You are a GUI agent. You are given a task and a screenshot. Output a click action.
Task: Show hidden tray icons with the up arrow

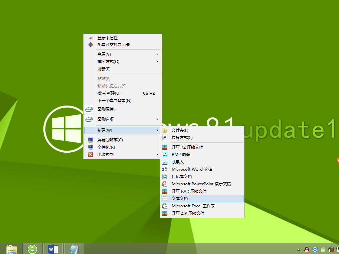(299, 250)
